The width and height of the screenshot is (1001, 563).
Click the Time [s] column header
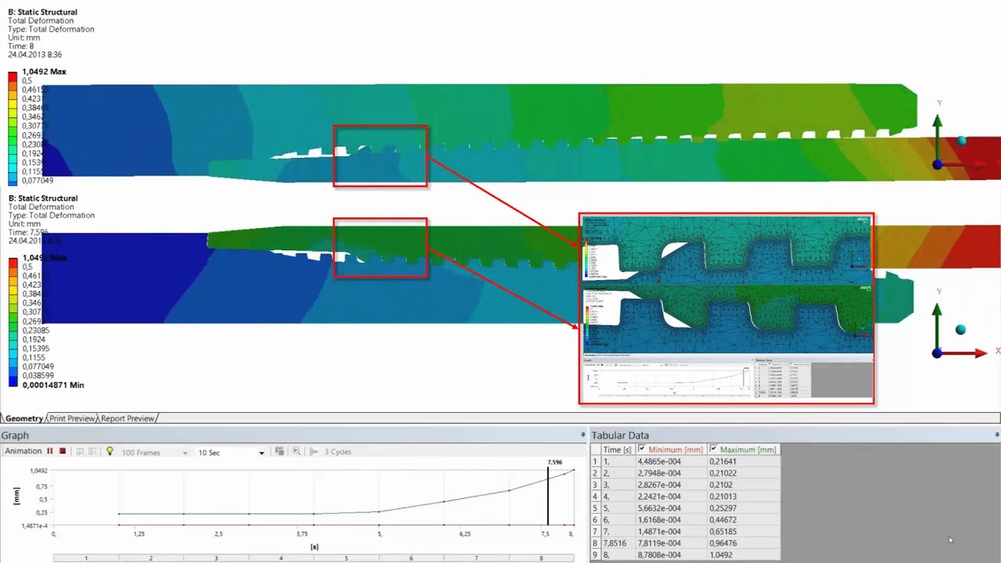[618, 450]
